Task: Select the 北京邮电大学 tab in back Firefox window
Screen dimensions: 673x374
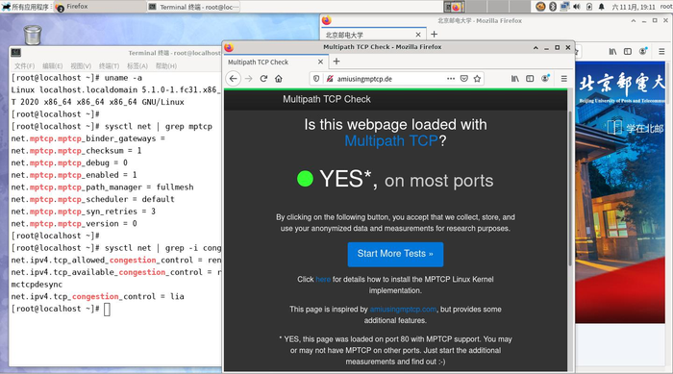Action: (373, 35)
